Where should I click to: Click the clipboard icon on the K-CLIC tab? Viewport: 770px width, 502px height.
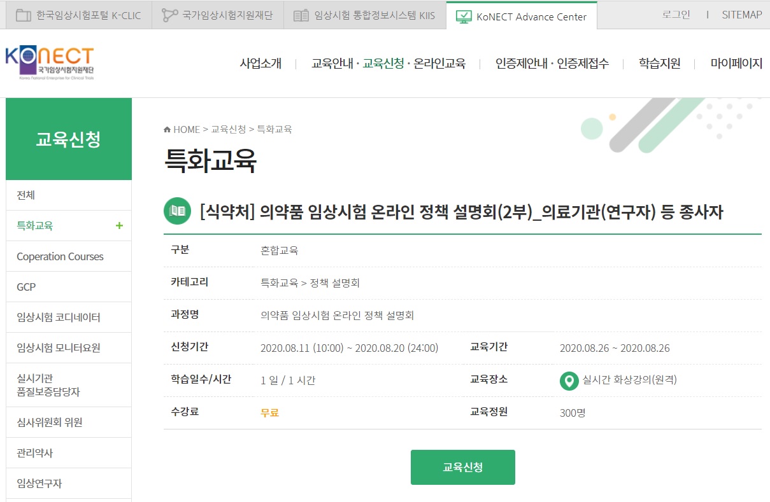coord(22,15)
